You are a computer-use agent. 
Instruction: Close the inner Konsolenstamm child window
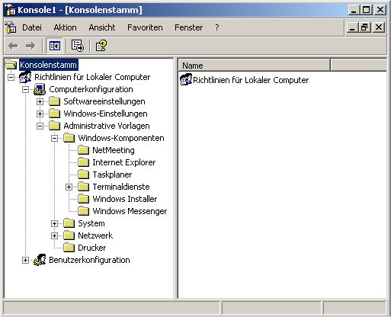(379, 27)
